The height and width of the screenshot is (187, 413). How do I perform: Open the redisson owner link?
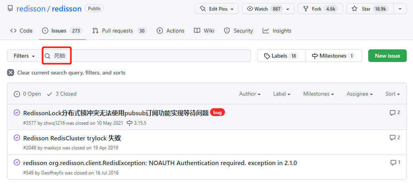pyautogui.click(x=31, y=9)
